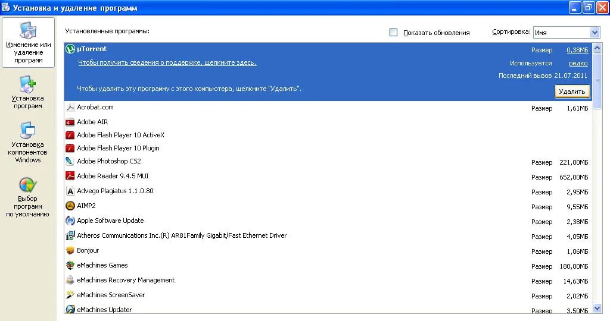Screen dimensions: 610x321
Task: Open the µTorrent support information link
Action: pyautogui.click(x=167, y=62)
